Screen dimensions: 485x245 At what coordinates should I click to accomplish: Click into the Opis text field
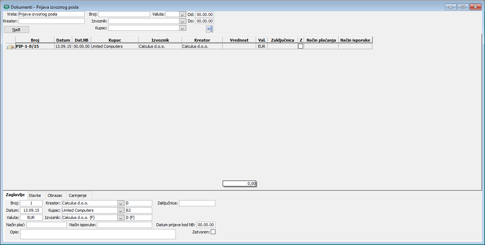[x=98, y=234]
